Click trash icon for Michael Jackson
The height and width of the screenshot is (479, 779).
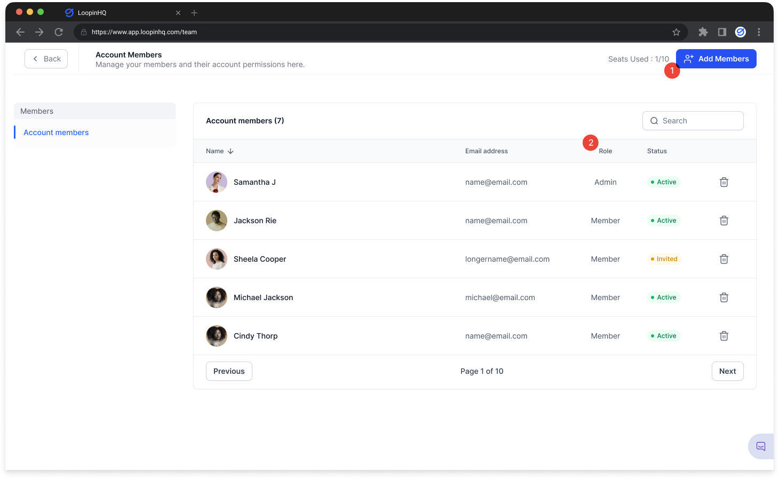pyautogui.click(x=724, y=297)
